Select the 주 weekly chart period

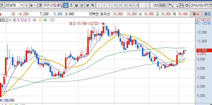71,5
